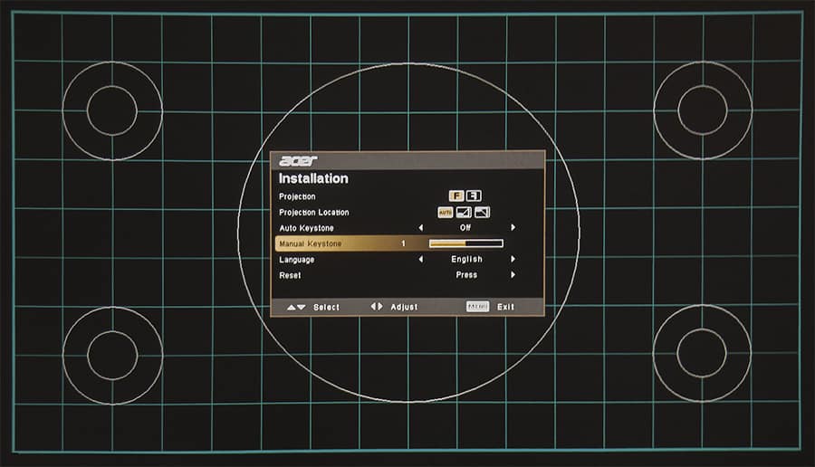Click the up/down Select arrows icon
The image size is (815, 467).
(x=296, y=307)
